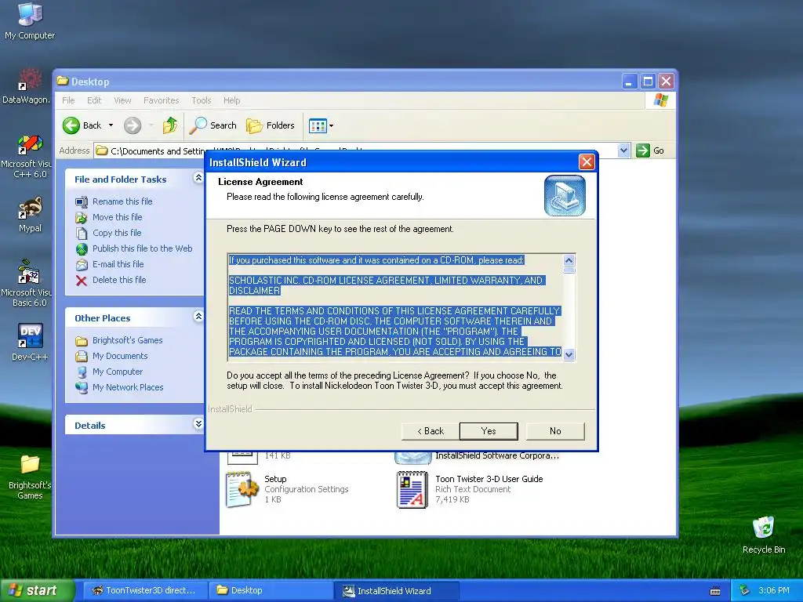This screenshot has width=803, height=602.
Task: Open Search in the Explorer toolbar
Action: tap(213, 125)
